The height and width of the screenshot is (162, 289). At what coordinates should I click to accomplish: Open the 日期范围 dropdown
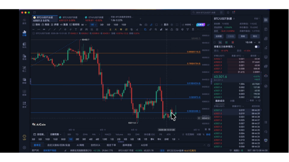(56, 135)
